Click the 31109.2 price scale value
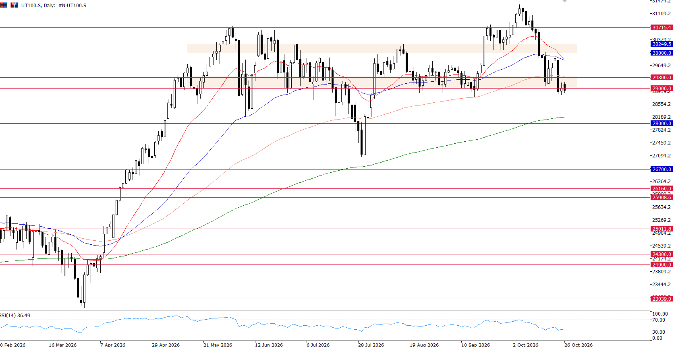The width and height of the screenshot is (674, 347). coord(662,14)
